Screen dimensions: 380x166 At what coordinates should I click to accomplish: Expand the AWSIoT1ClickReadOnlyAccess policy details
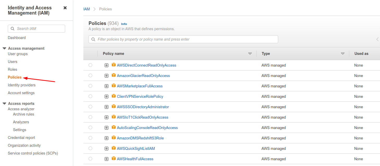tap(107, 117)
